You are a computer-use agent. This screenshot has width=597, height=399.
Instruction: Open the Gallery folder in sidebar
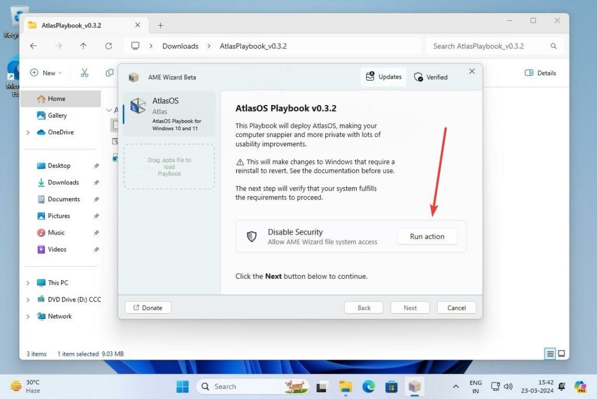pyautogui.click(x=57, y=116)
